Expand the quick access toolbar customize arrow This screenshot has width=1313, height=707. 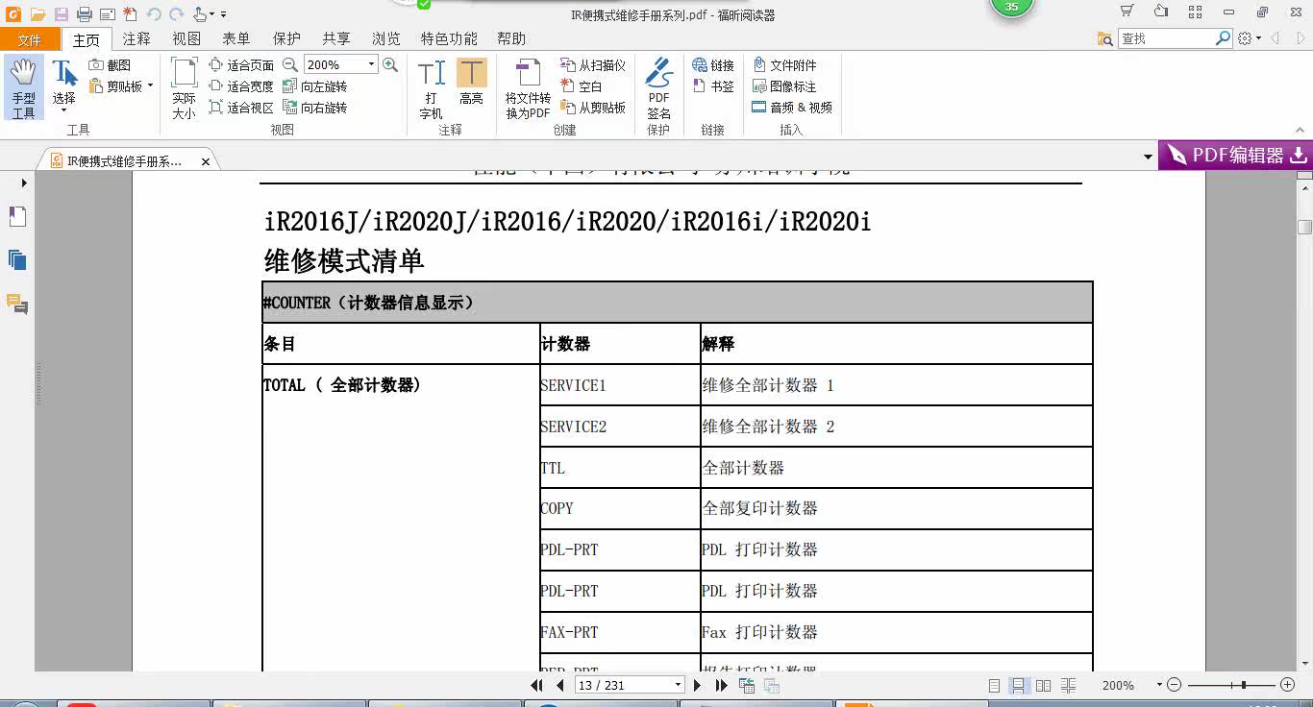click(x=224, y=14)
